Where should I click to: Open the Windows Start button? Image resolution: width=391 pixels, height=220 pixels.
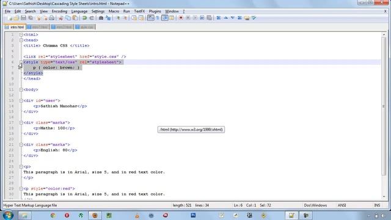click(8, 215)
